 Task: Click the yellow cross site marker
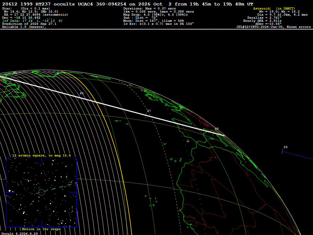[188, 141]
